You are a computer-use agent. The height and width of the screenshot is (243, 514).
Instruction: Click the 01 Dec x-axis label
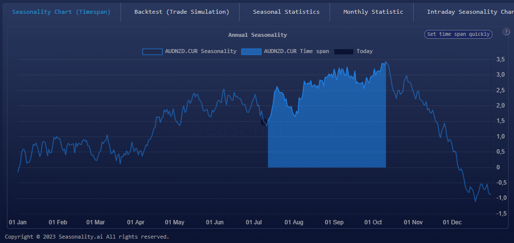pos(452,222)
